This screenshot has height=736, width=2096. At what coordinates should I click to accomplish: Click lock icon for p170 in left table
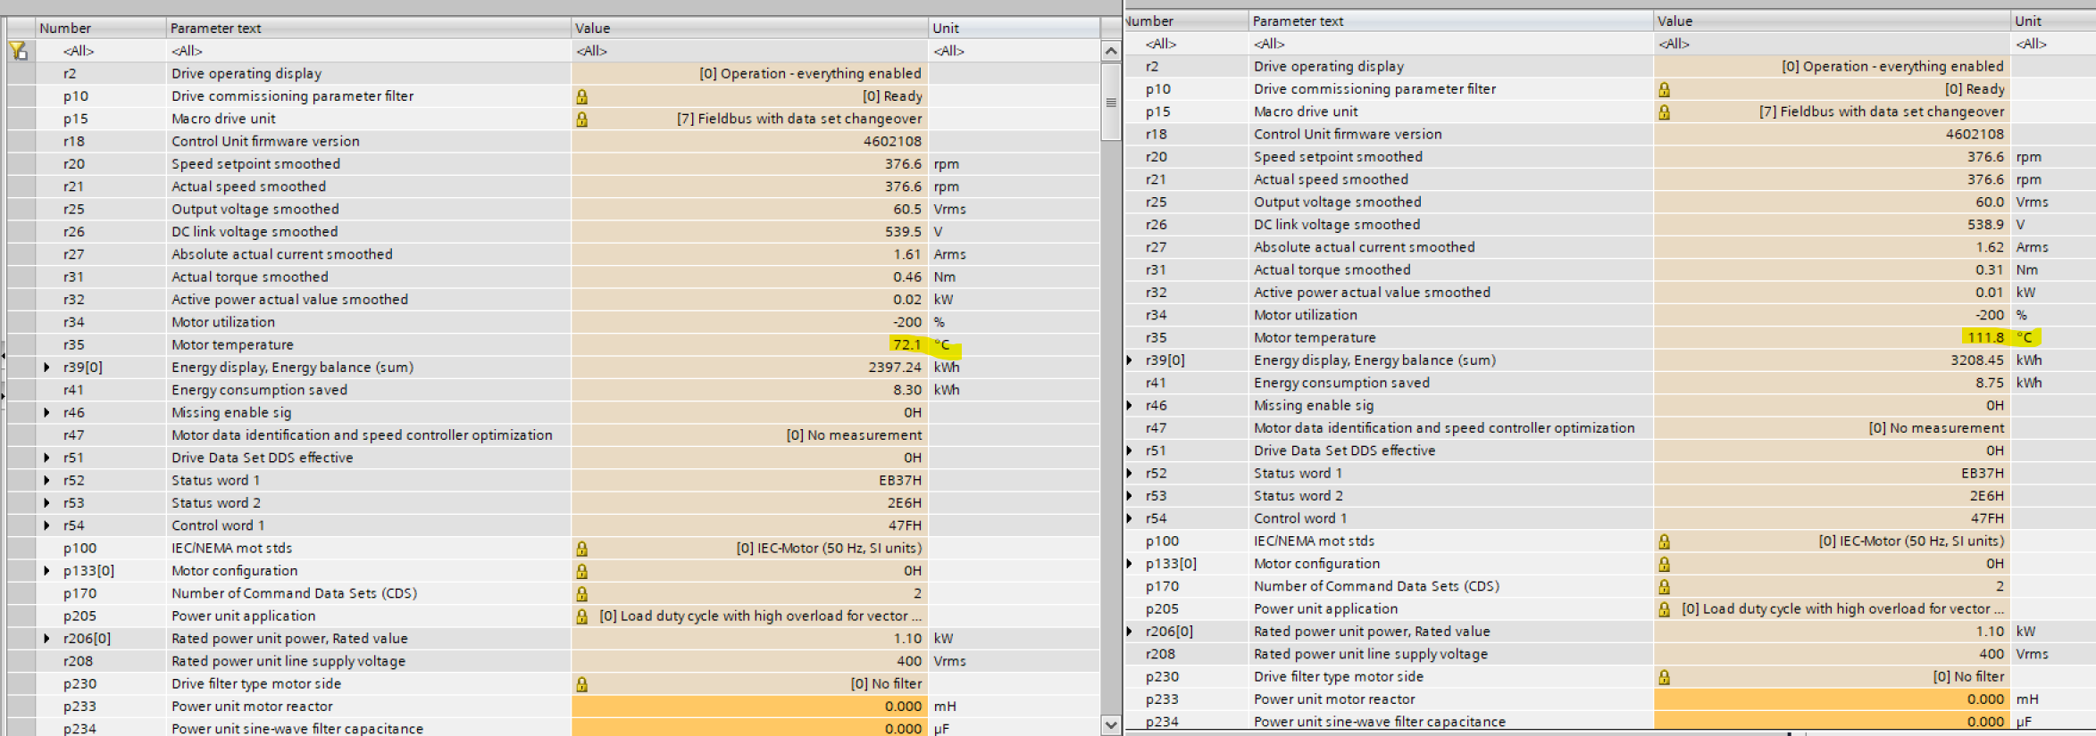581,593
